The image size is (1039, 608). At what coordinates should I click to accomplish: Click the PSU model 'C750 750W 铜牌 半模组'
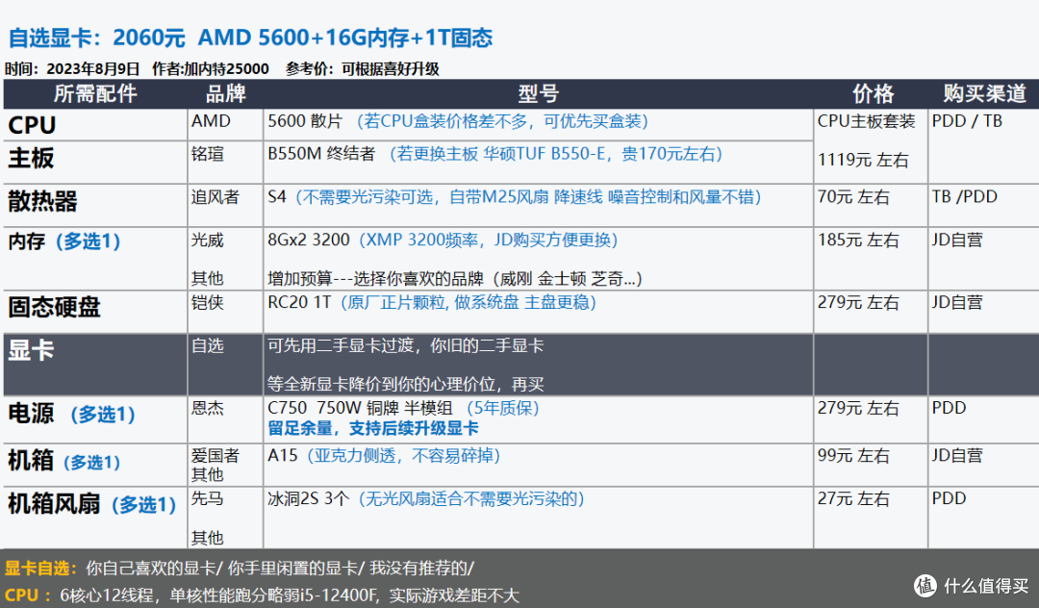click(x=360, y=408)
